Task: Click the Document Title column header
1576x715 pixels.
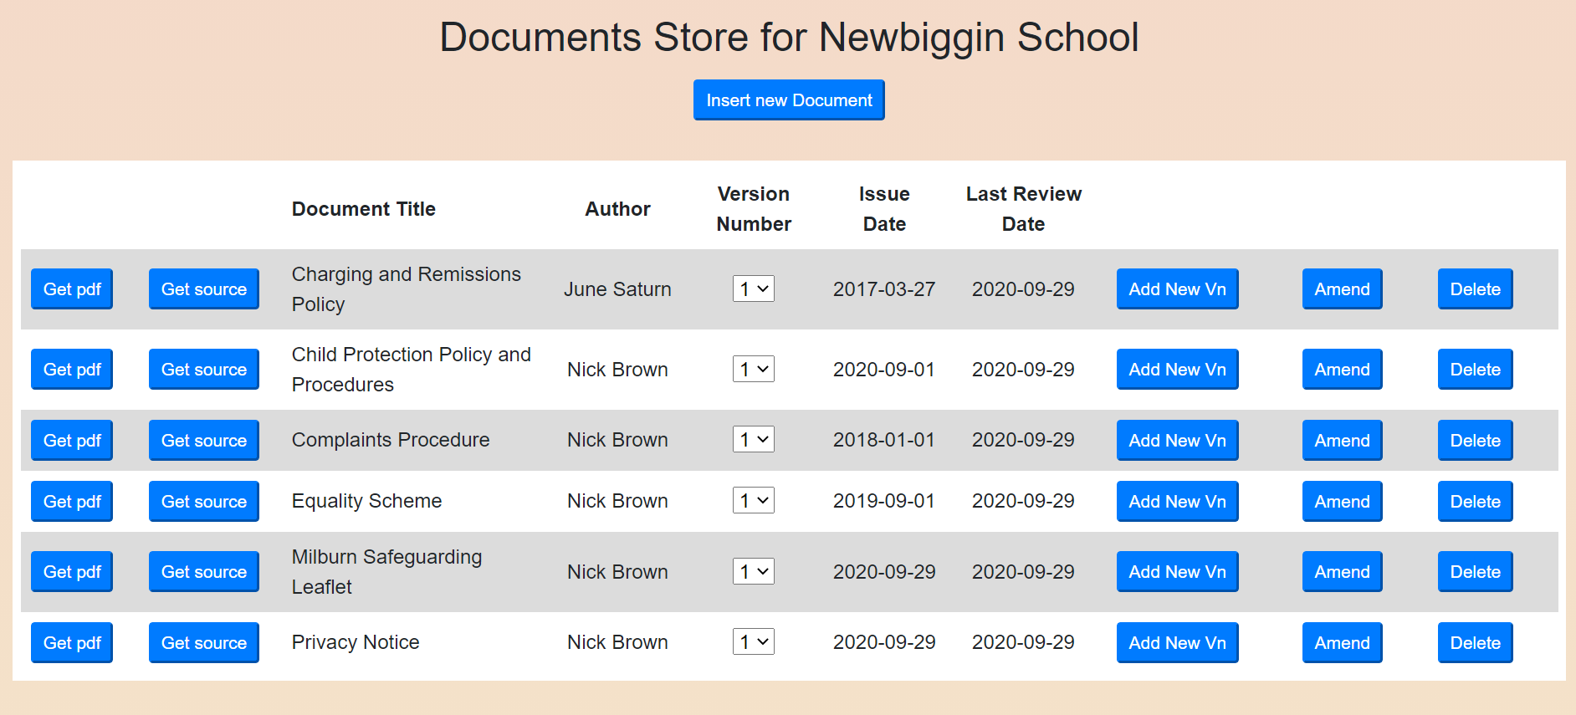Action: 364,209
